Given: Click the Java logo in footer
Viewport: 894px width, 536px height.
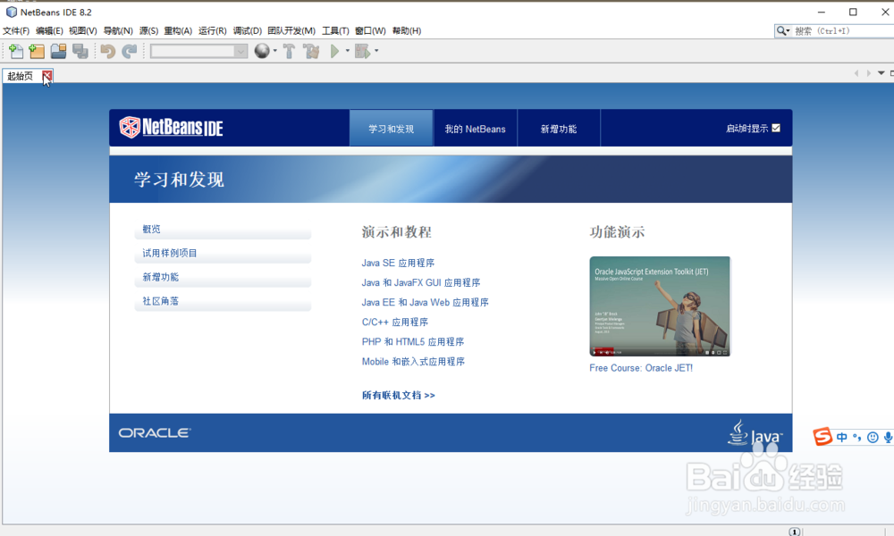Looking at the screenshot, I should (755, 433).
